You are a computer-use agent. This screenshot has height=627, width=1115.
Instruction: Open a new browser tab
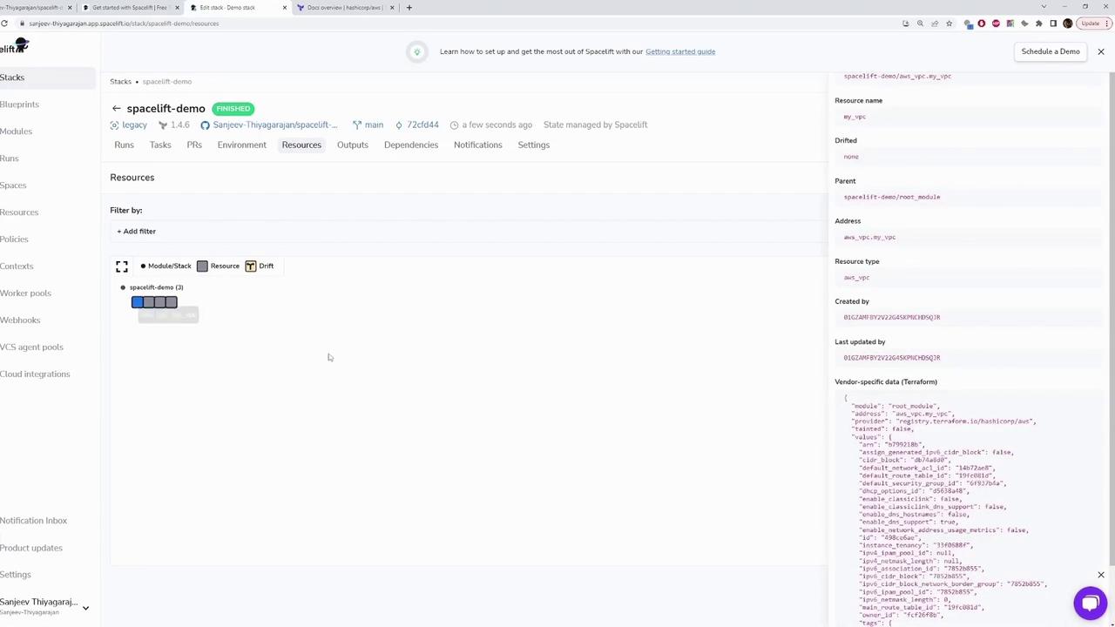(x=409, y=7)
